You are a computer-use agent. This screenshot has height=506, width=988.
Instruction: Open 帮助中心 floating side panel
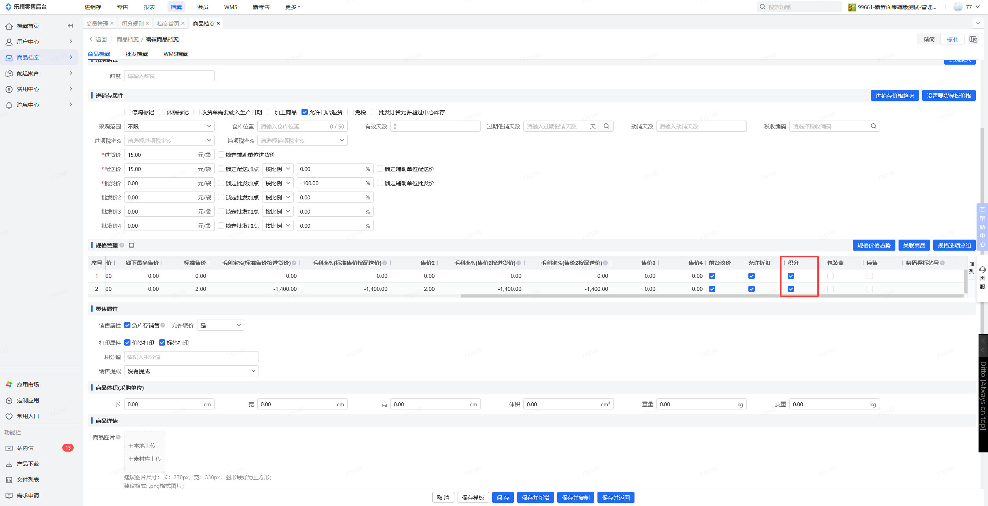(x=982, y=227)
